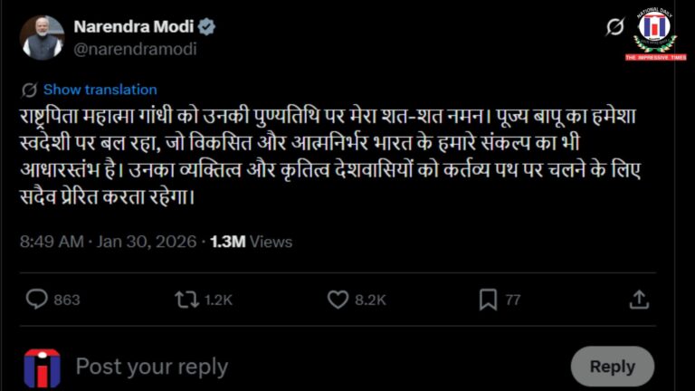The image size is (695, 391).
Task: Like the tweet with the heart icon
Action: pyautogui.click(x=338, y=300)
